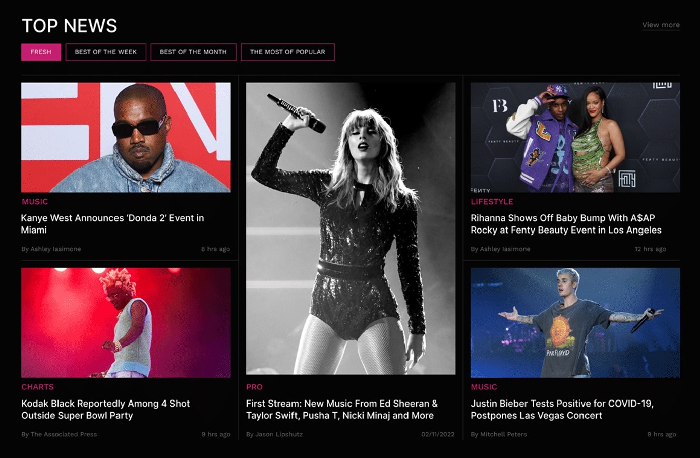Open Kanye West 'Donda 2' headline
Screen dimensions: 700x458
(112, 224)
